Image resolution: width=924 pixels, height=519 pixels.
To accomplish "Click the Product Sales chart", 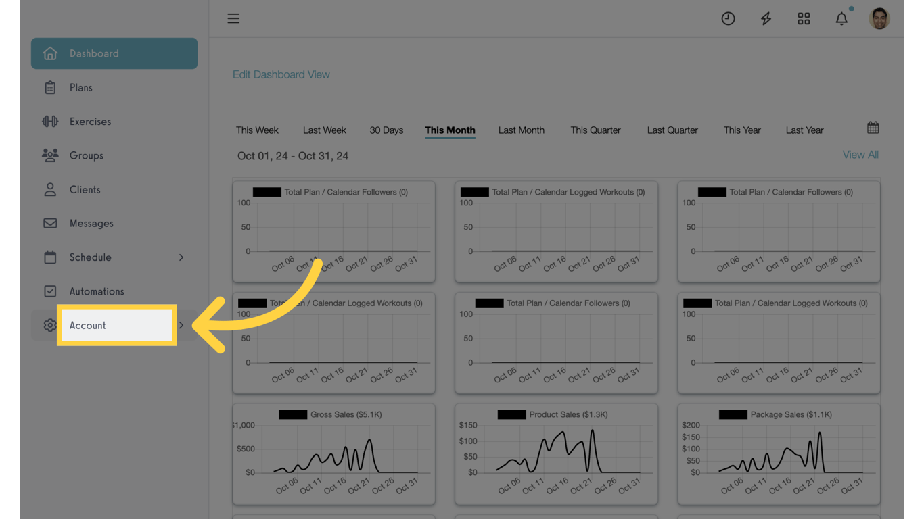I will [556, 454].
